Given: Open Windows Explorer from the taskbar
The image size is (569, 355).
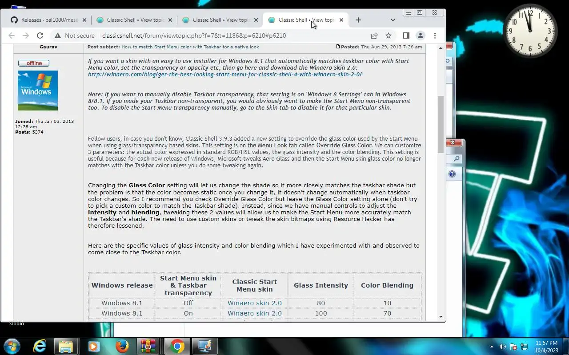Looking at the screenshot, I should pyautogui.click(x=66, y=346).
